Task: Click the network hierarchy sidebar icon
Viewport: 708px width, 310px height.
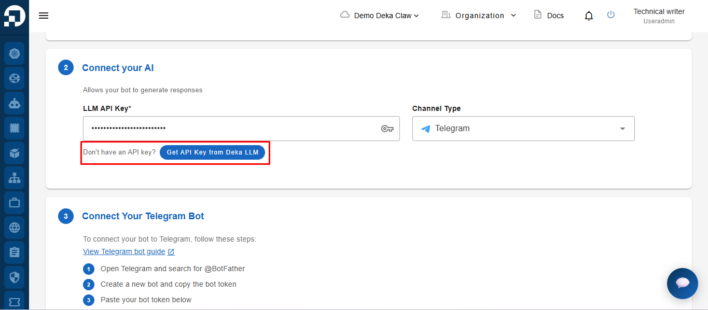Action: click(15, 178)
